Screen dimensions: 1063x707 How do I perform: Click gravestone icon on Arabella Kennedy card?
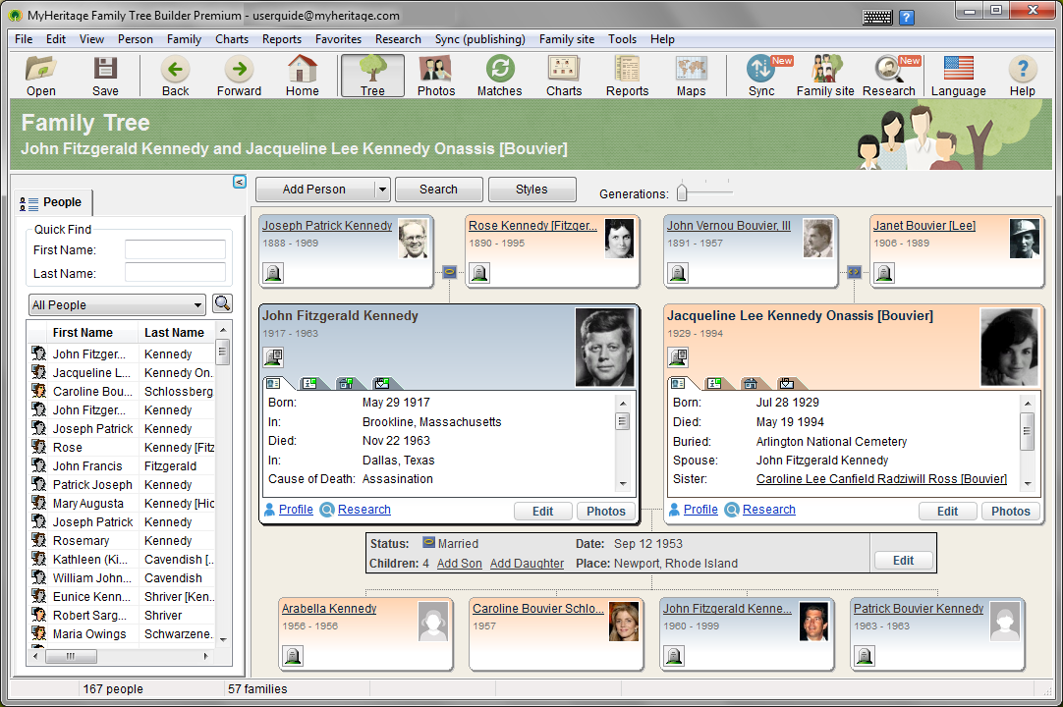coord(292,656)
